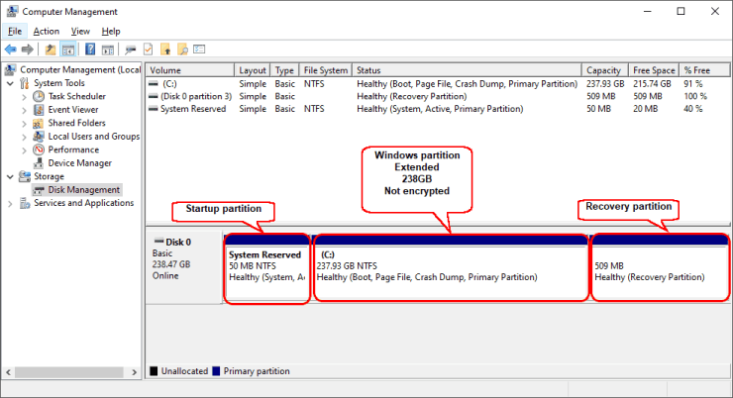Viewport: 733px width, 398px height.
Task: Click the Task Scheduler clock icon
Action: [39, 96]
